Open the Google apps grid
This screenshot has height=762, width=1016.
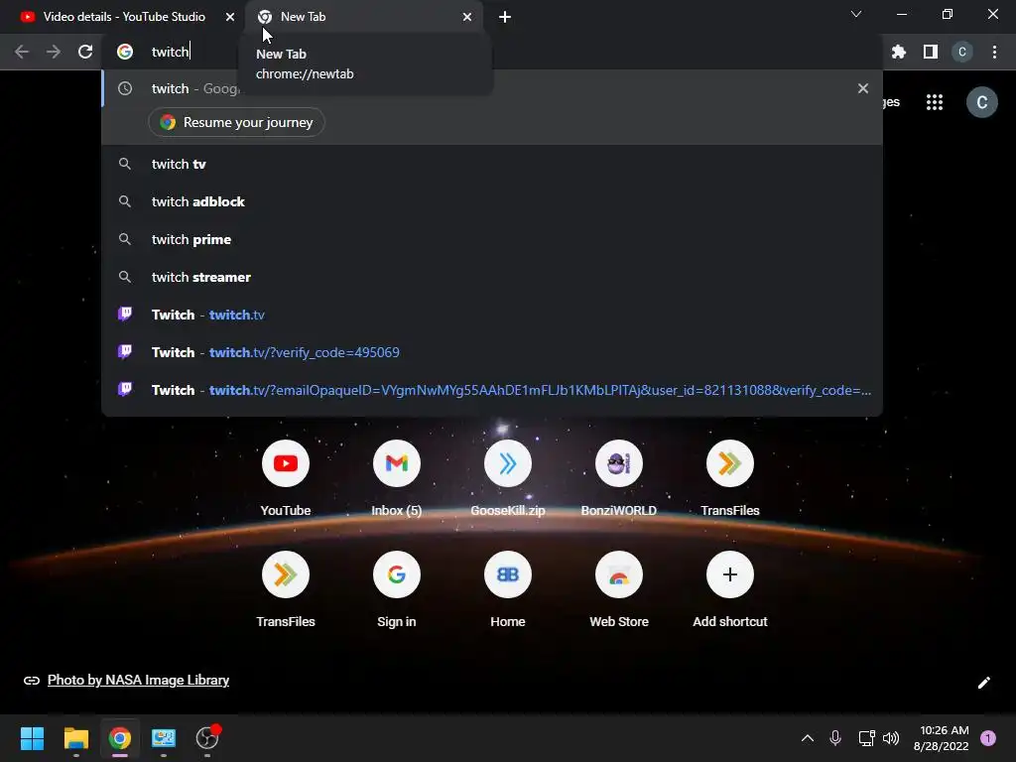935,102
